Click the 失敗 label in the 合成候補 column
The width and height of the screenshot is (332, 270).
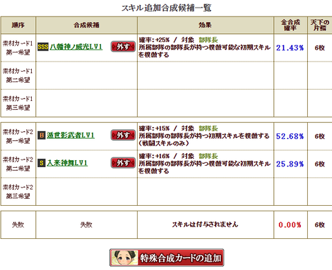coord(86,224)
